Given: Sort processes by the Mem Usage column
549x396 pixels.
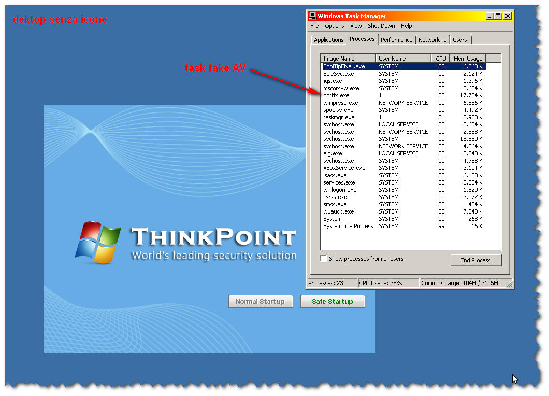Looking at the screenshot, I should [467, 58].
